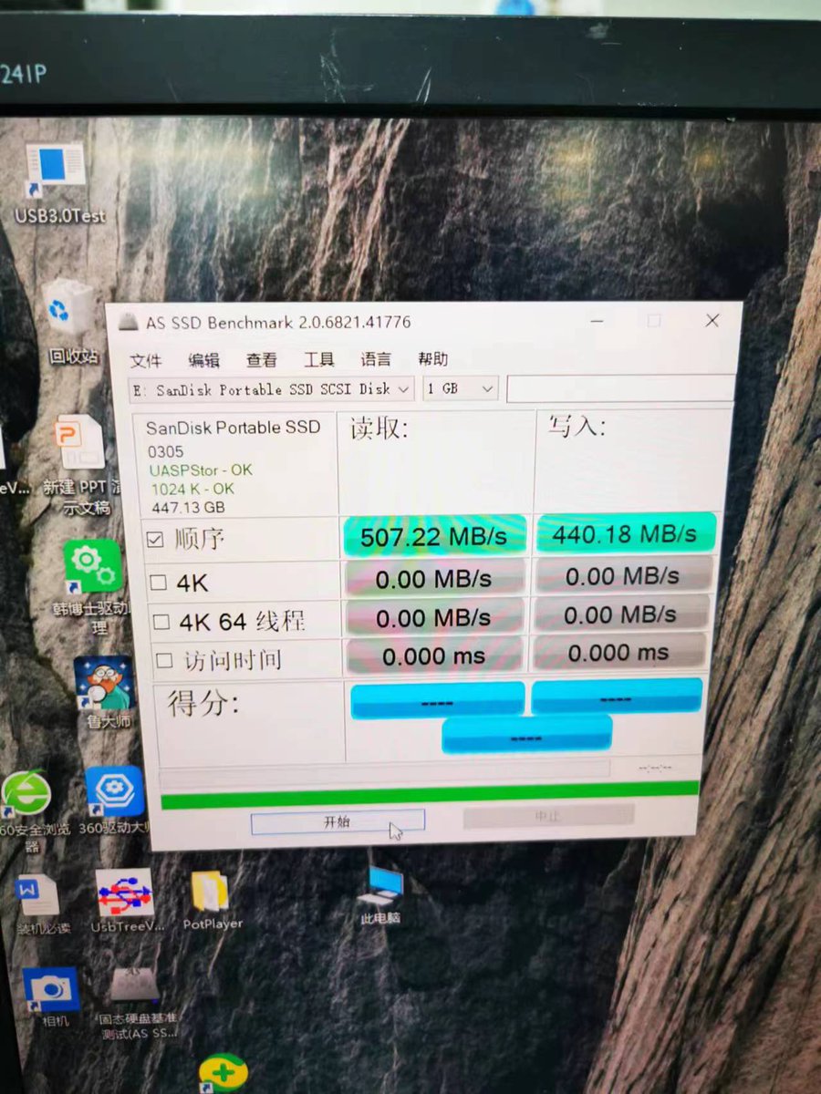Click the 中止 abort button
Viewport: 821px width, 1094px height.
(x=547, y=816)
